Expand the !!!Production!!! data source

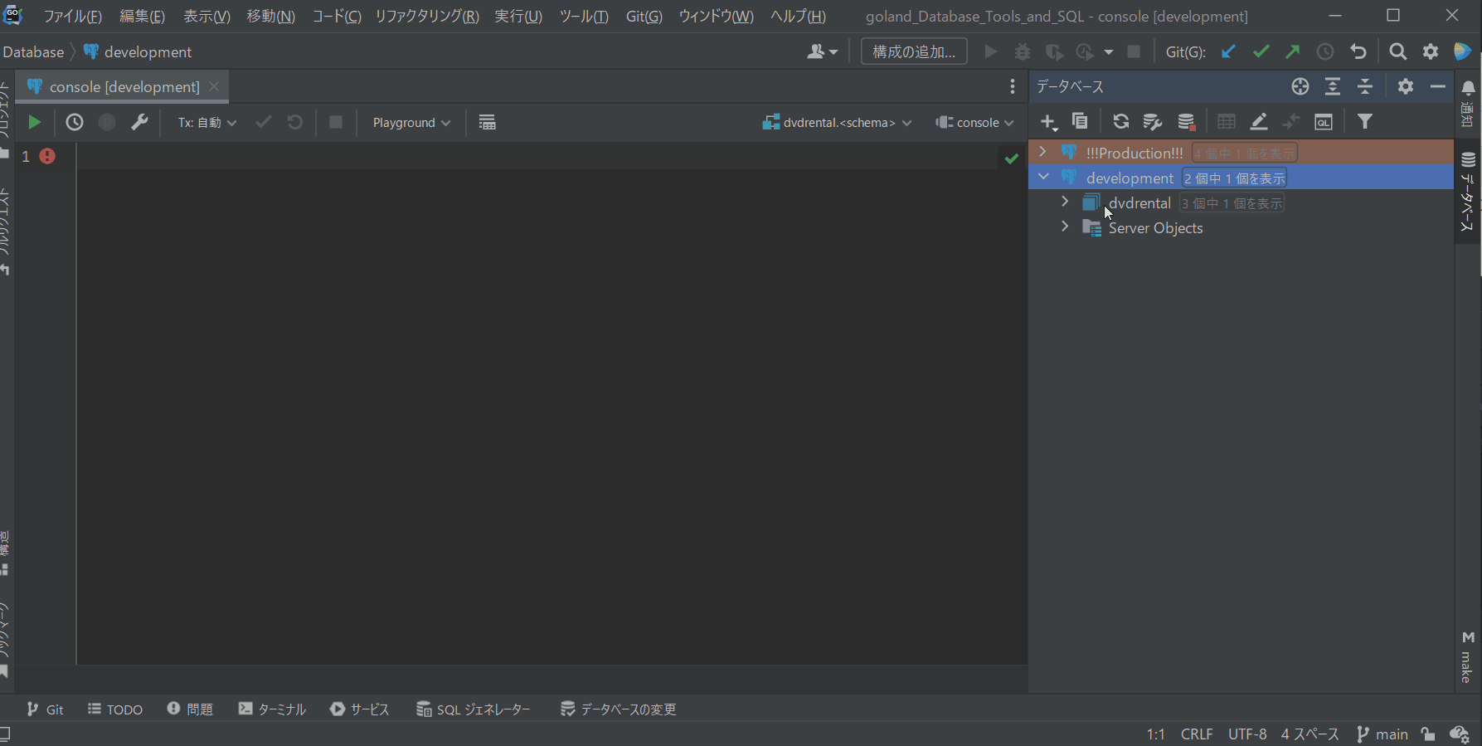coord(1042,152)
